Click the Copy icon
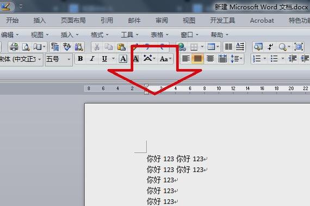This screenshot has width=310, height=206. [x=109, y=47]
